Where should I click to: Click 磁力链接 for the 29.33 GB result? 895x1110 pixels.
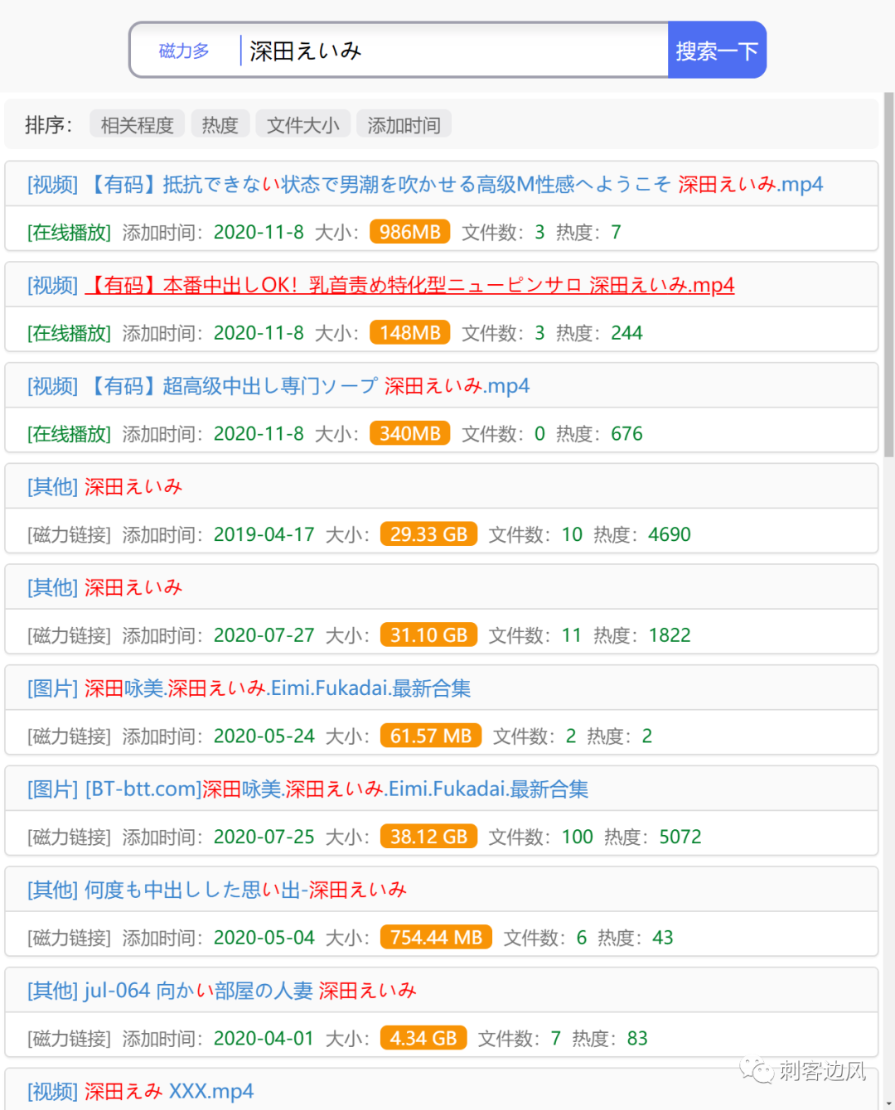pyautogui.click(x=69, y=534)
